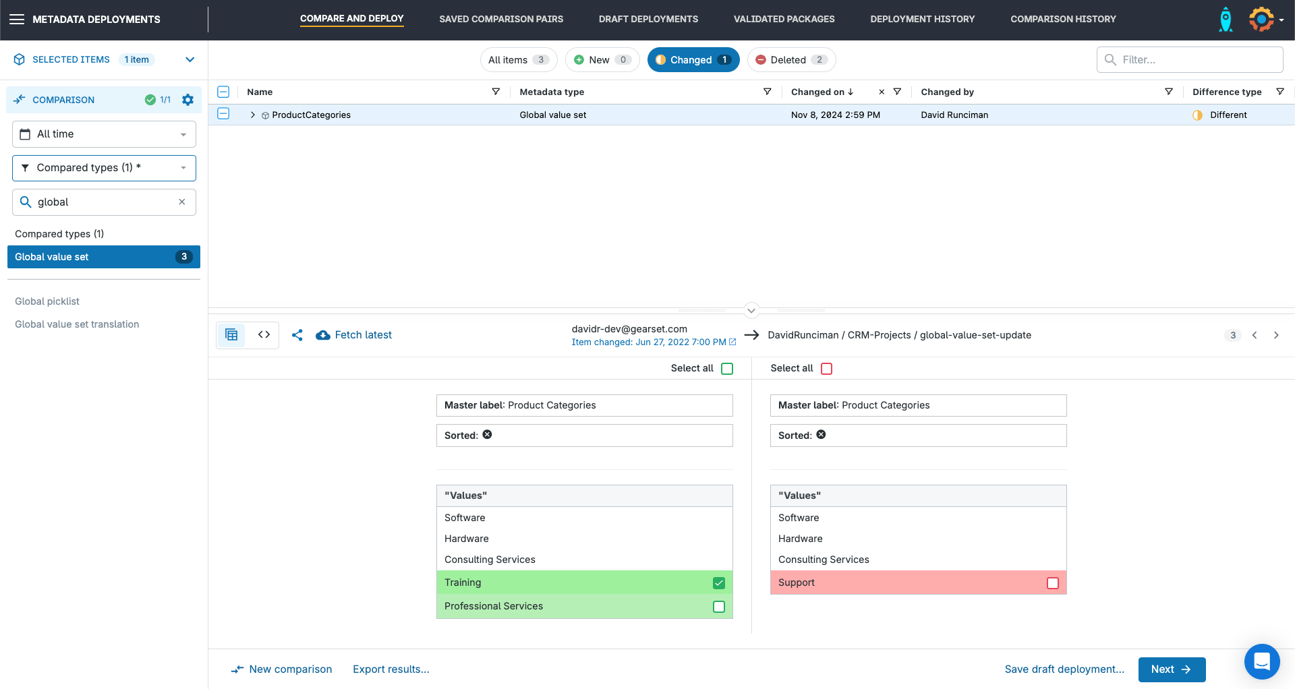Show Deleted items filter
The height and width of the screenshot is (689, 1295).
click(791, 59)
